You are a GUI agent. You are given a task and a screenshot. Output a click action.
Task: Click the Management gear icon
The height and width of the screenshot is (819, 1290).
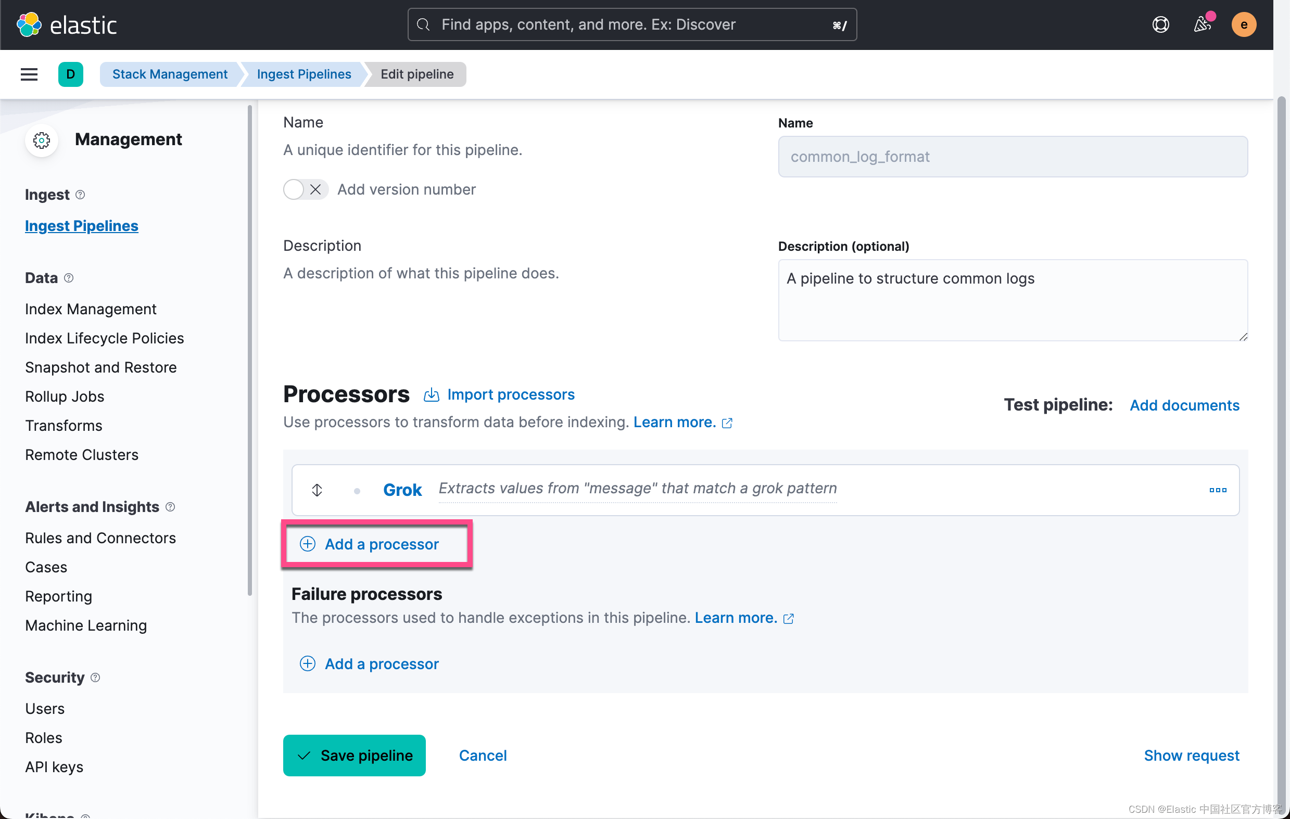click(x=41, y=140)
